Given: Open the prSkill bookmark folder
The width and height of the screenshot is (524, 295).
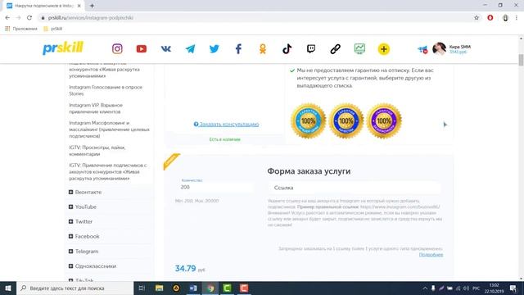Looking at the screenshot, I should click(x=52, y=29).
